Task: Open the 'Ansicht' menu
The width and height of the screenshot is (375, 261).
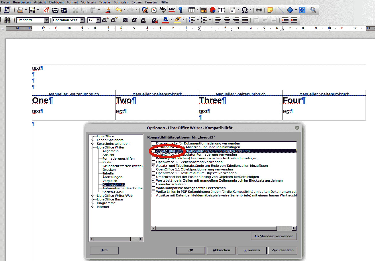Action: [40, 2]
